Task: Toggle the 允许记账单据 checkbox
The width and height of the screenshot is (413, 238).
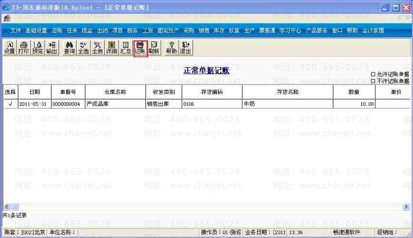Action: (373, 74)
